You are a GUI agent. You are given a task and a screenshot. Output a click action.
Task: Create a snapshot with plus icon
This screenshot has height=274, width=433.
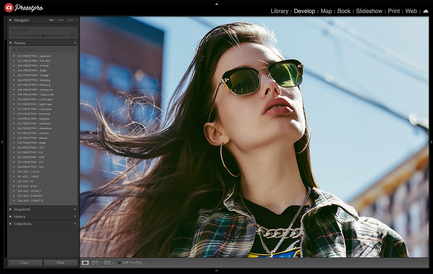75,209
